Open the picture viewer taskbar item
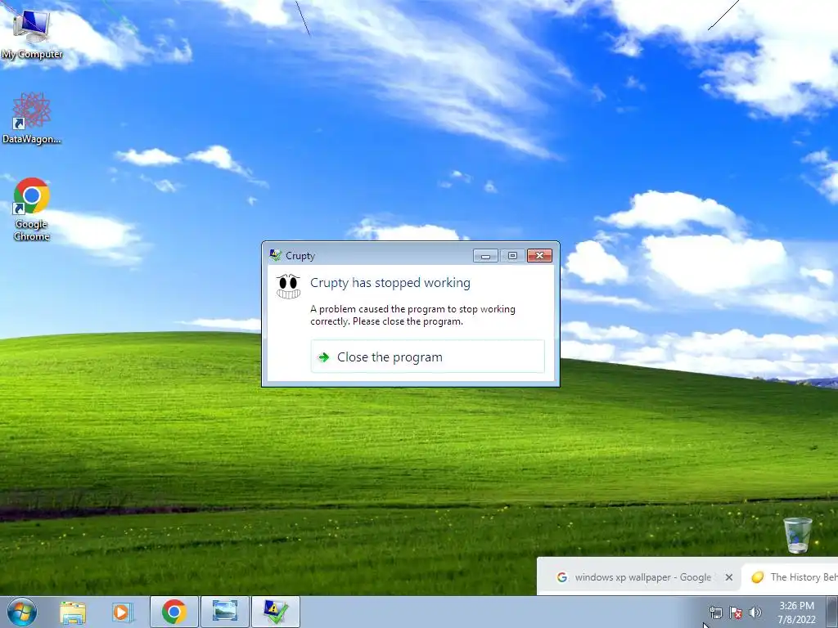The width and height of the screenshot is (838, 628). (x=224, y=612)
